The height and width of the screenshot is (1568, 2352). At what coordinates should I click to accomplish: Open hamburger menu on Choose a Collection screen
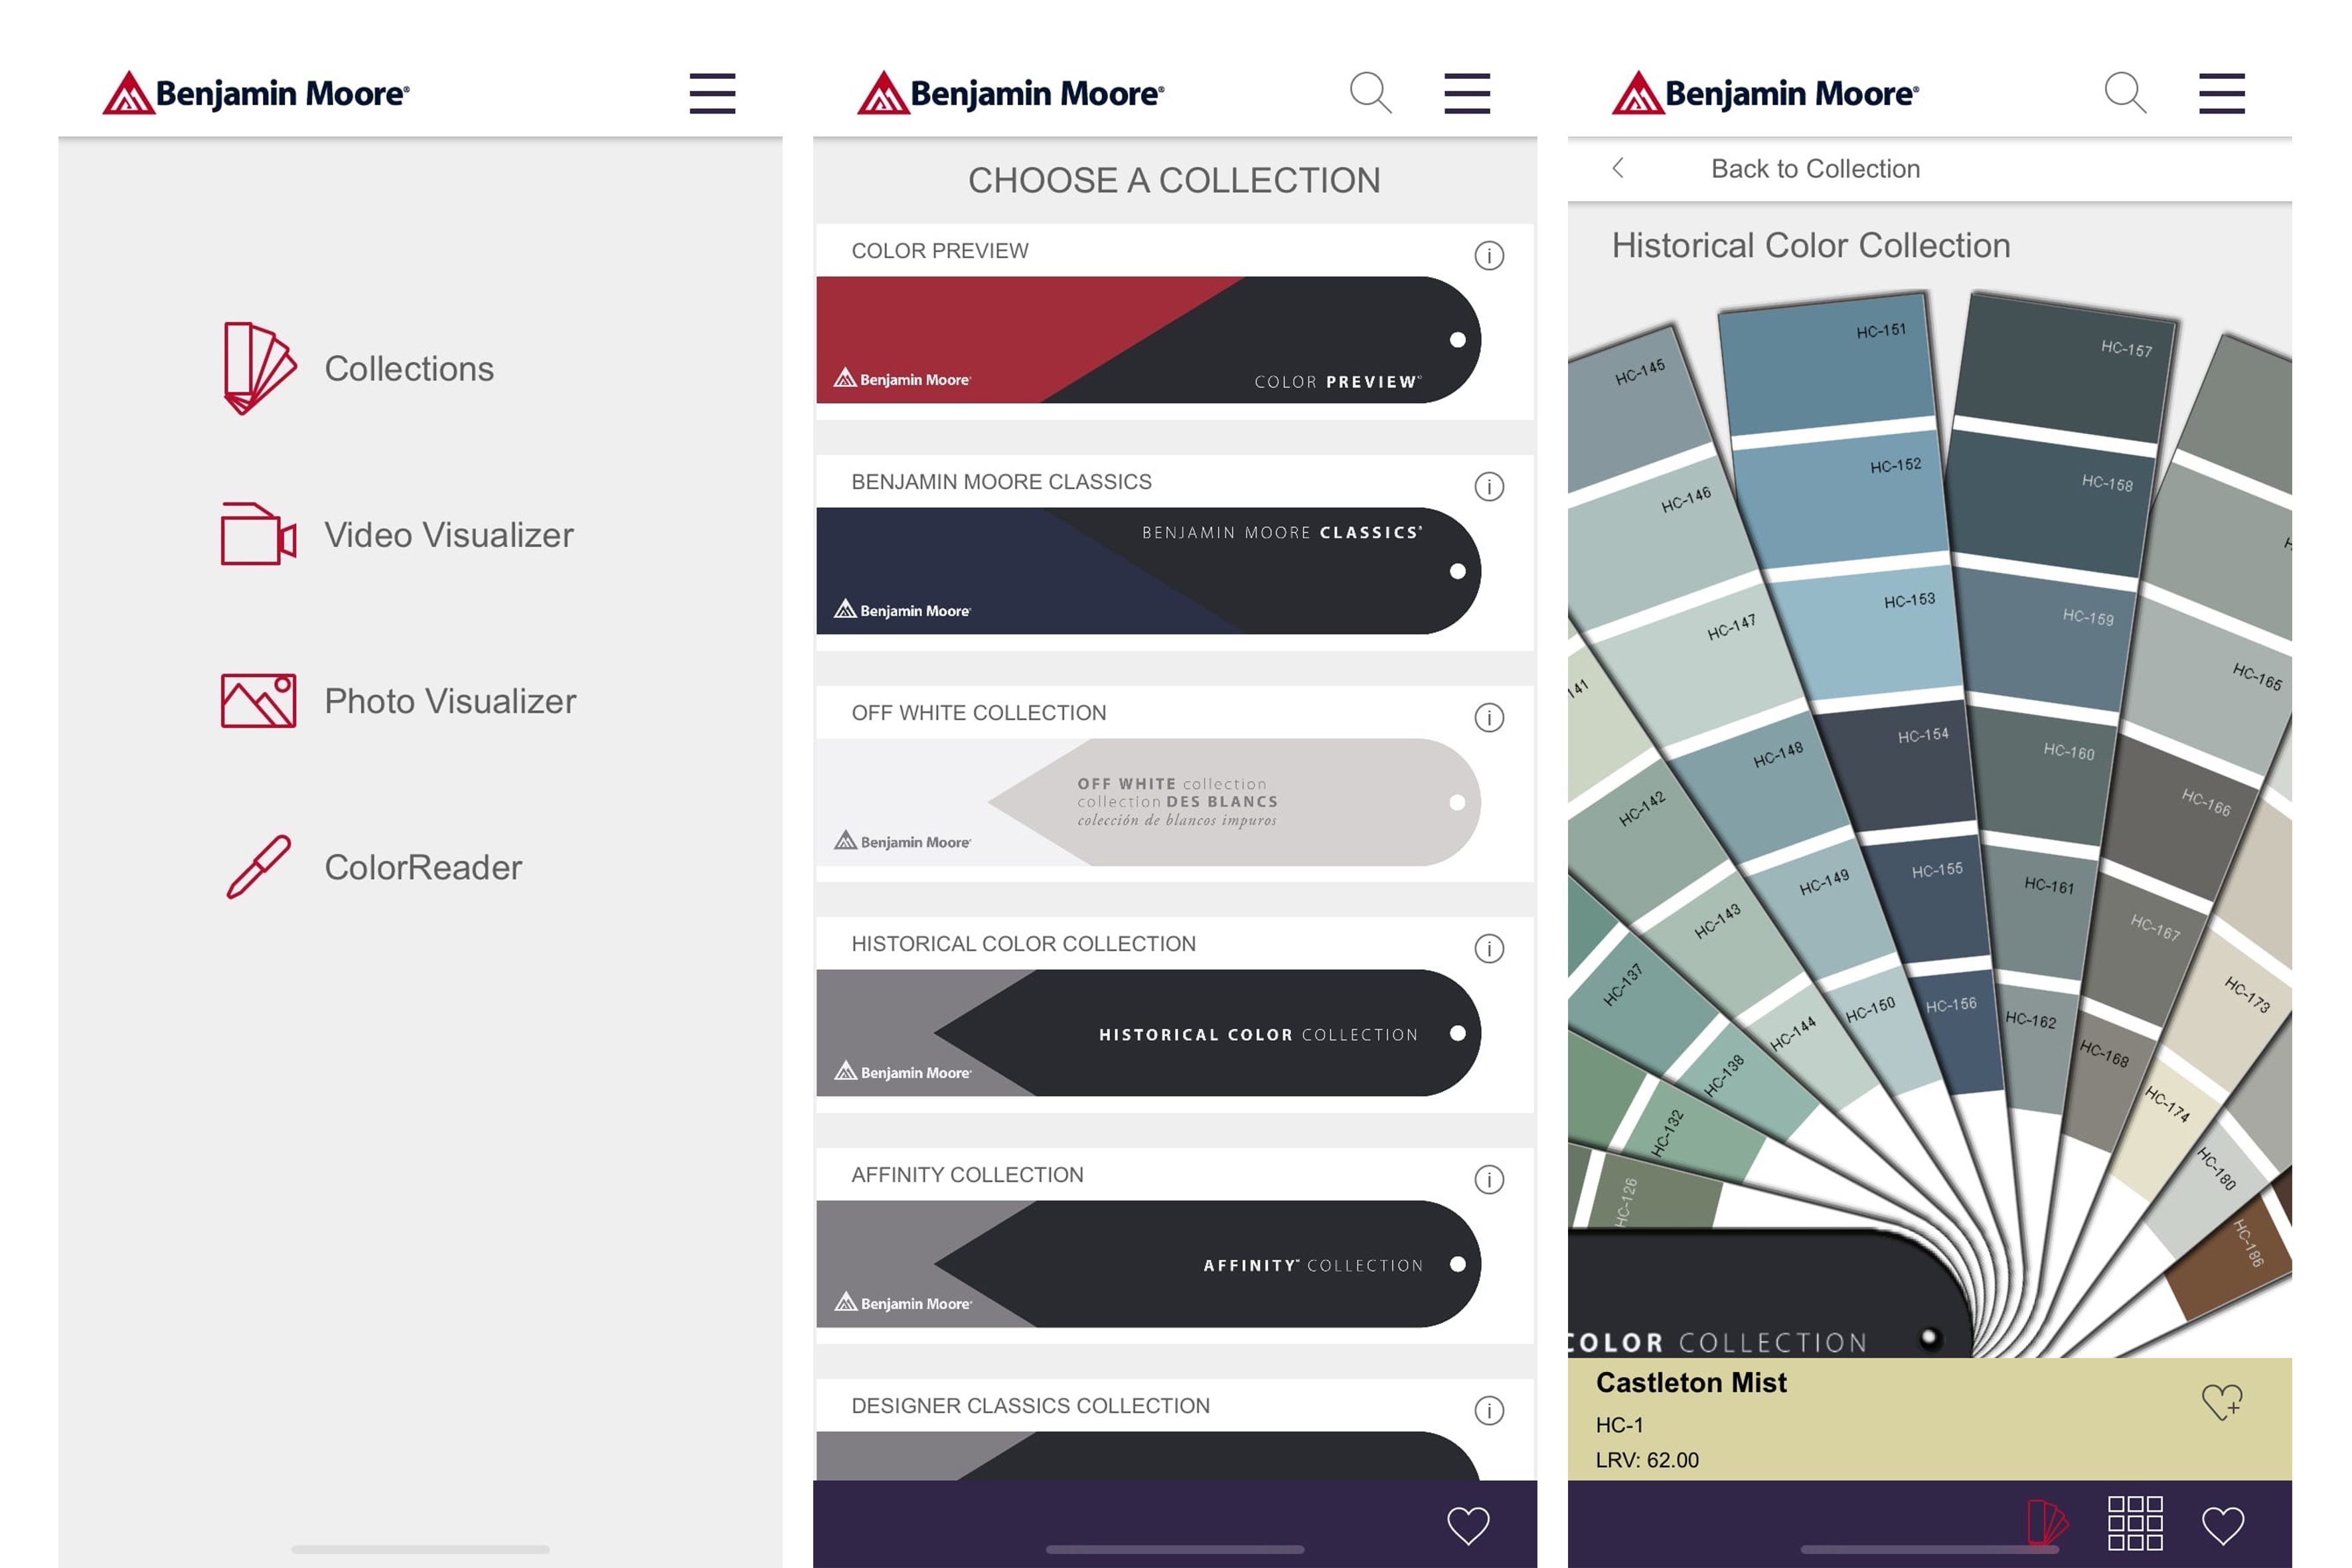[1467, 93]
